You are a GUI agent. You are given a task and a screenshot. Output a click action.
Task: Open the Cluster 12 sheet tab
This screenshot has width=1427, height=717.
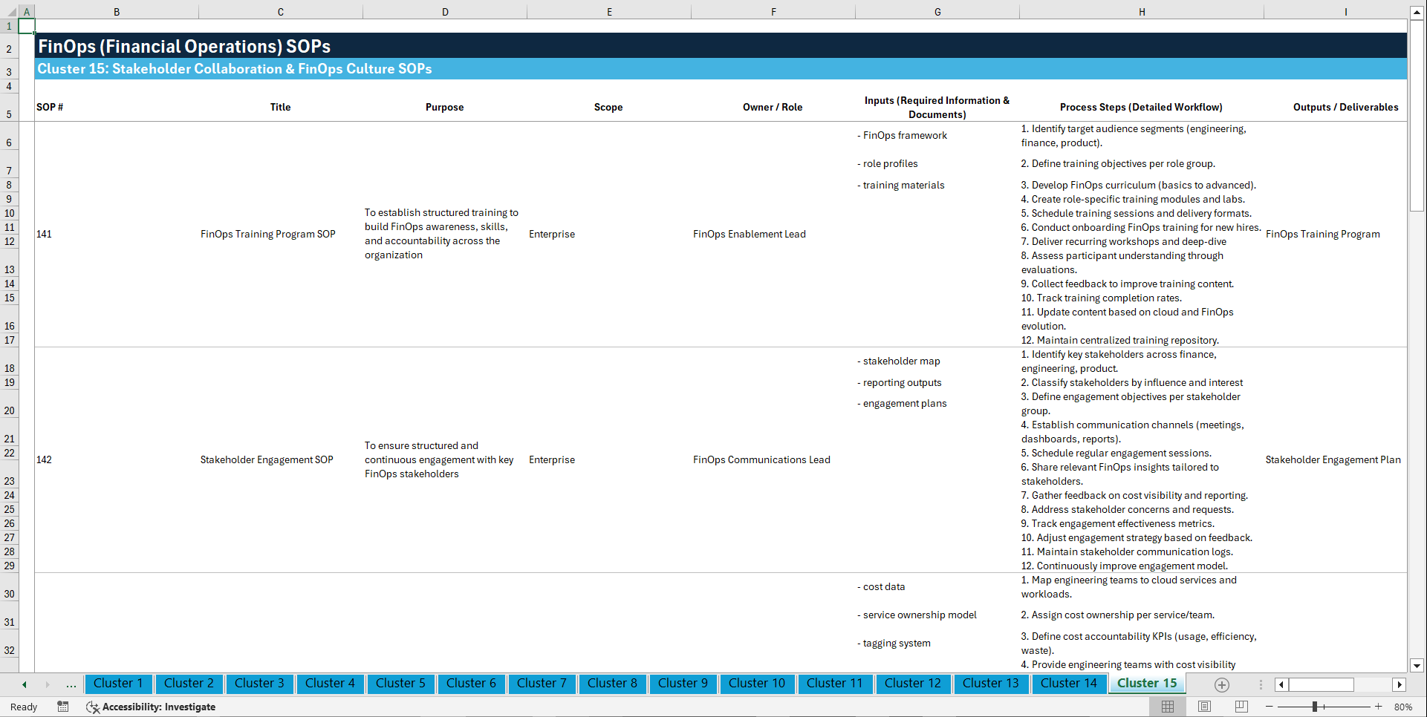pos(913,684)
